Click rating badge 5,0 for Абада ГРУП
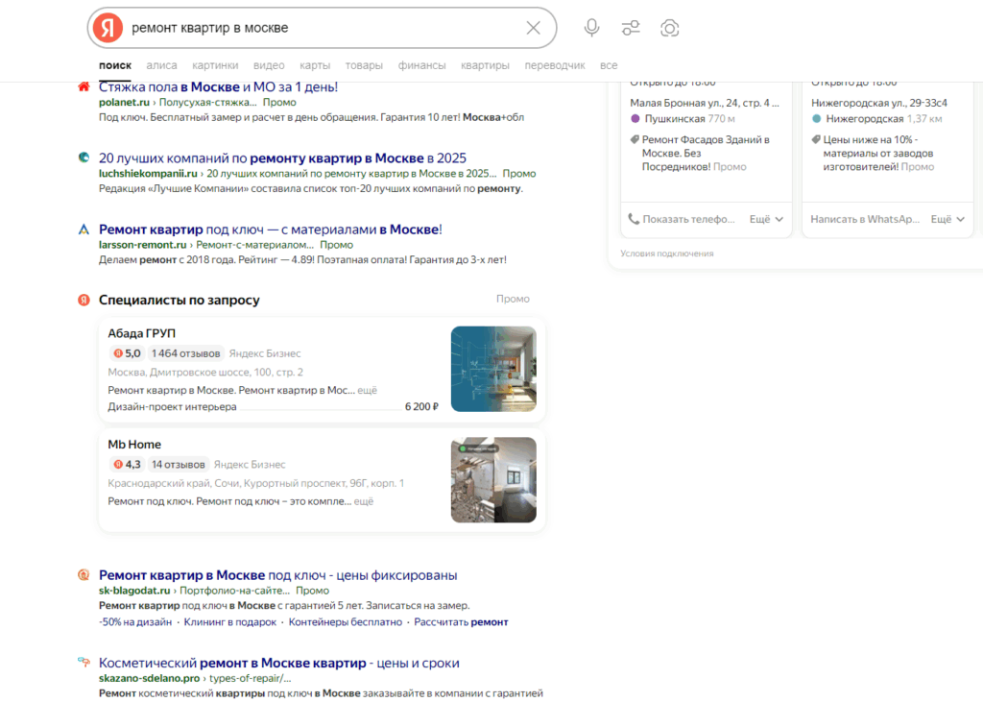This screenshot has width=983, height=702. (x=126, y=353)
